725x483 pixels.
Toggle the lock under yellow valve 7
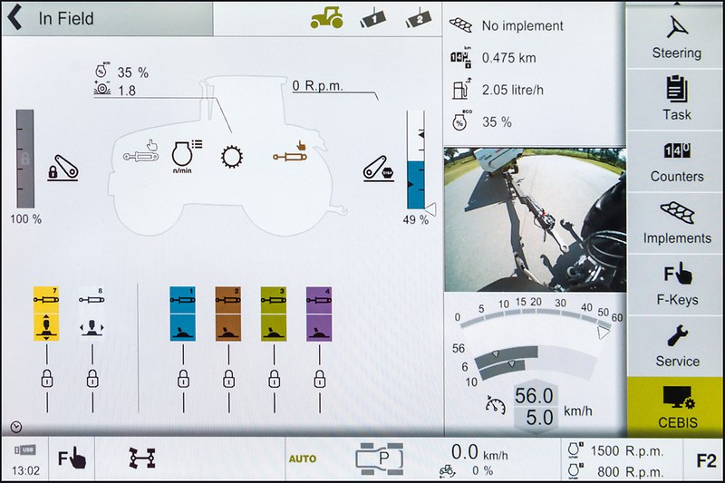[46, 378]
